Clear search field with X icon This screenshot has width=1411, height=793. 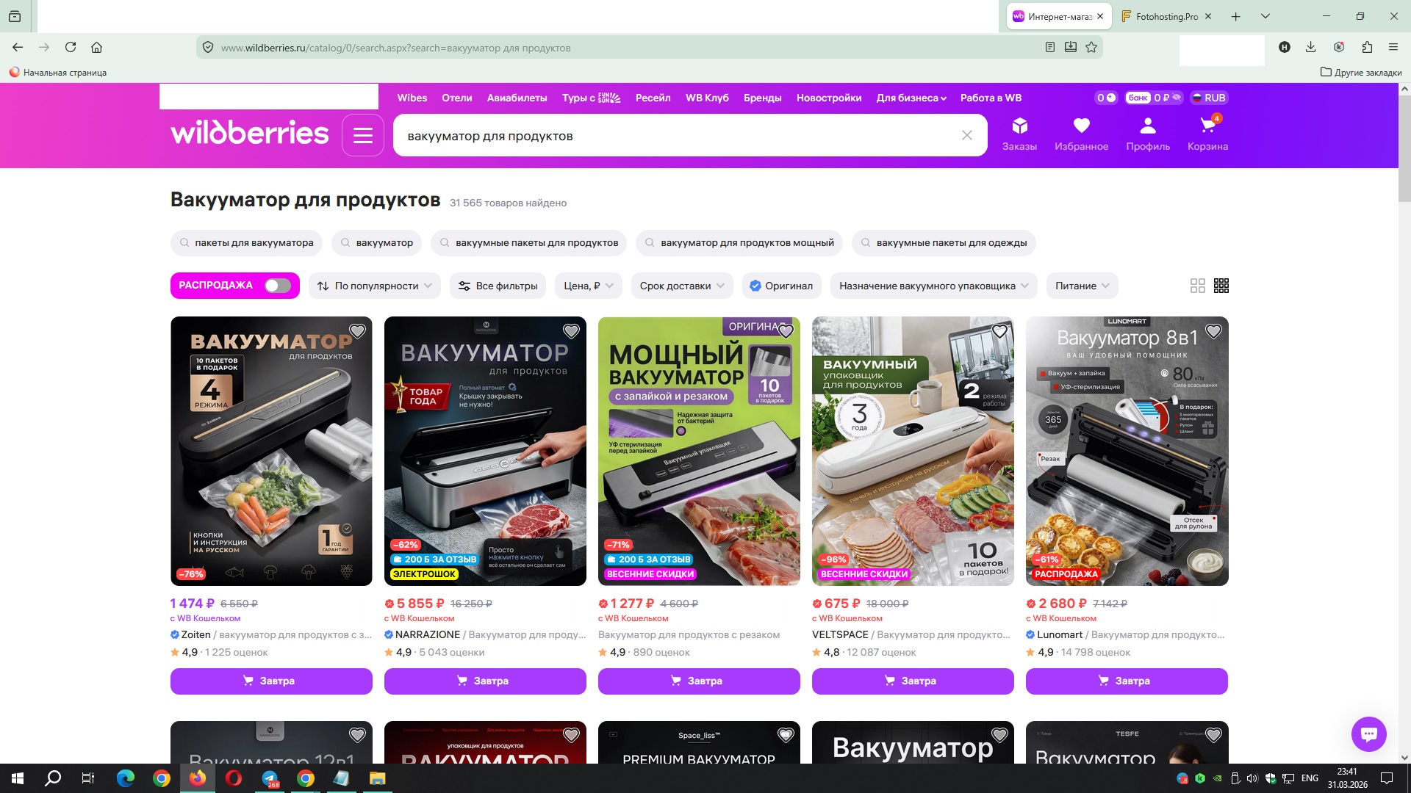[x=967, y=136]
